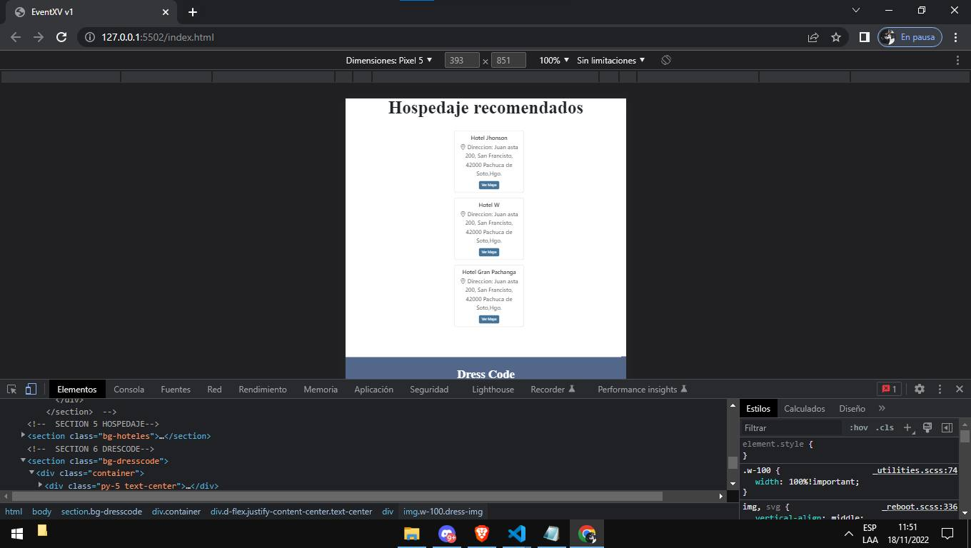Expand the bg-hoteles section node
Viewport: 971px width, 548px height.
23,435
